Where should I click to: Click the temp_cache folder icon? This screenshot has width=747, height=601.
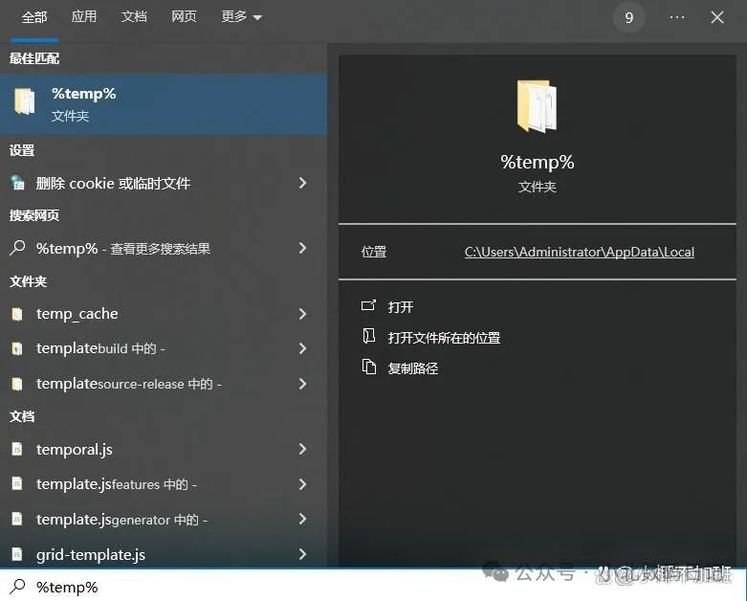(x=17, y=314)
